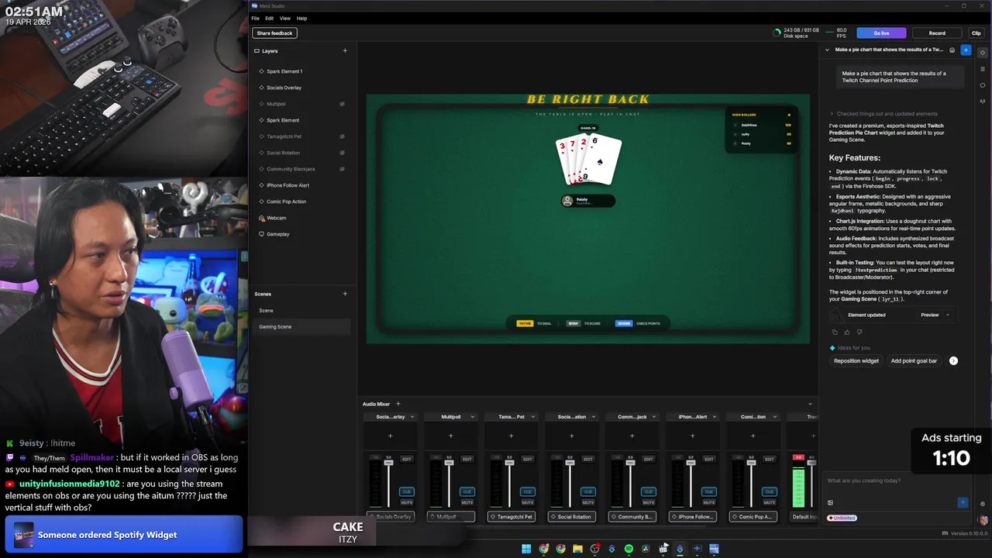
Task: Click the Go live button
Action: 881,33
